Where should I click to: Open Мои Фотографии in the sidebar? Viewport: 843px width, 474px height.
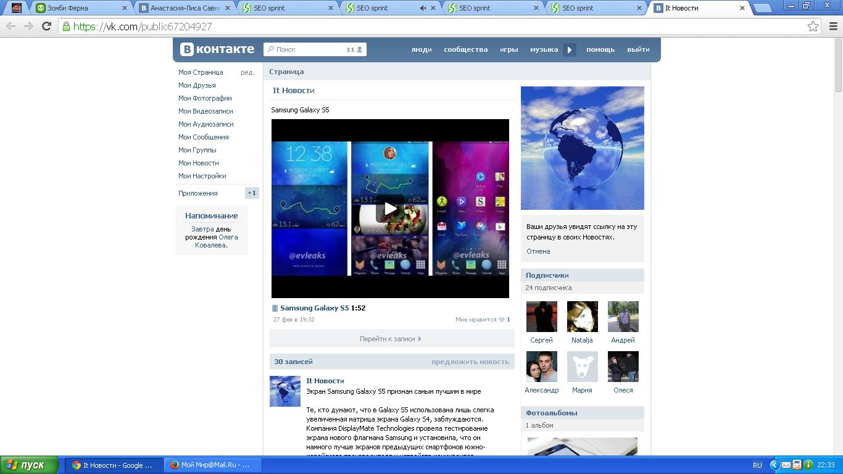click(205, 98)
